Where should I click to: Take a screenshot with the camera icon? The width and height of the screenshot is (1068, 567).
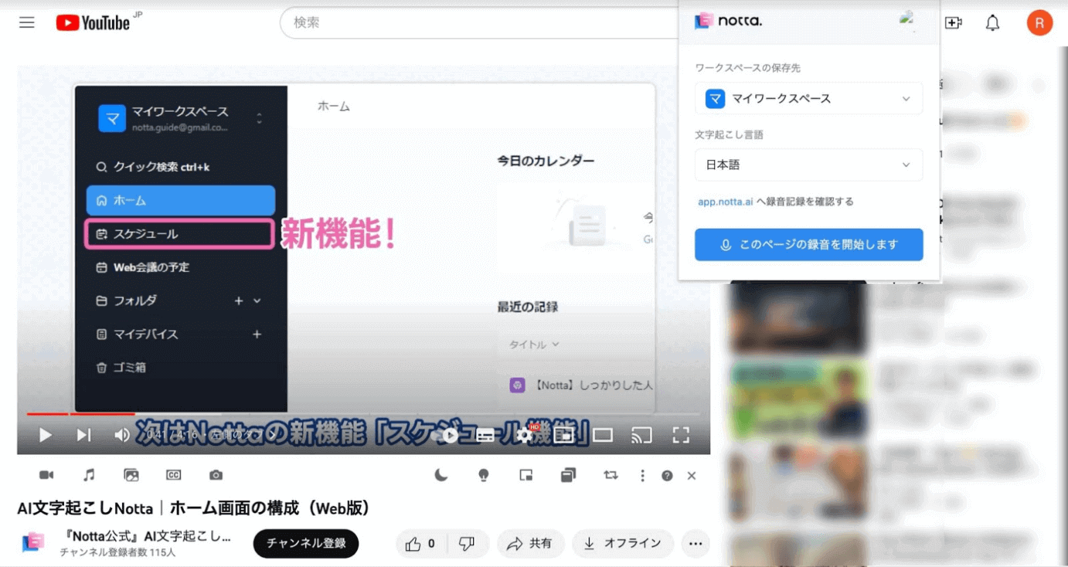[216, 475]
